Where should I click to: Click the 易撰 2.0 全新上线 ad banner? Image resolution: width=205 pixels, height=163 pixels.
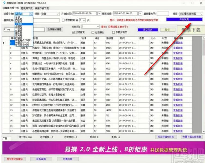pyautogui.click(x=103, y=148)
